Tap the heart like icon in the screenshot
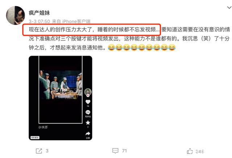Image resolution: width=232 pixels, height=158 pixels. click(x=88, y=102)
